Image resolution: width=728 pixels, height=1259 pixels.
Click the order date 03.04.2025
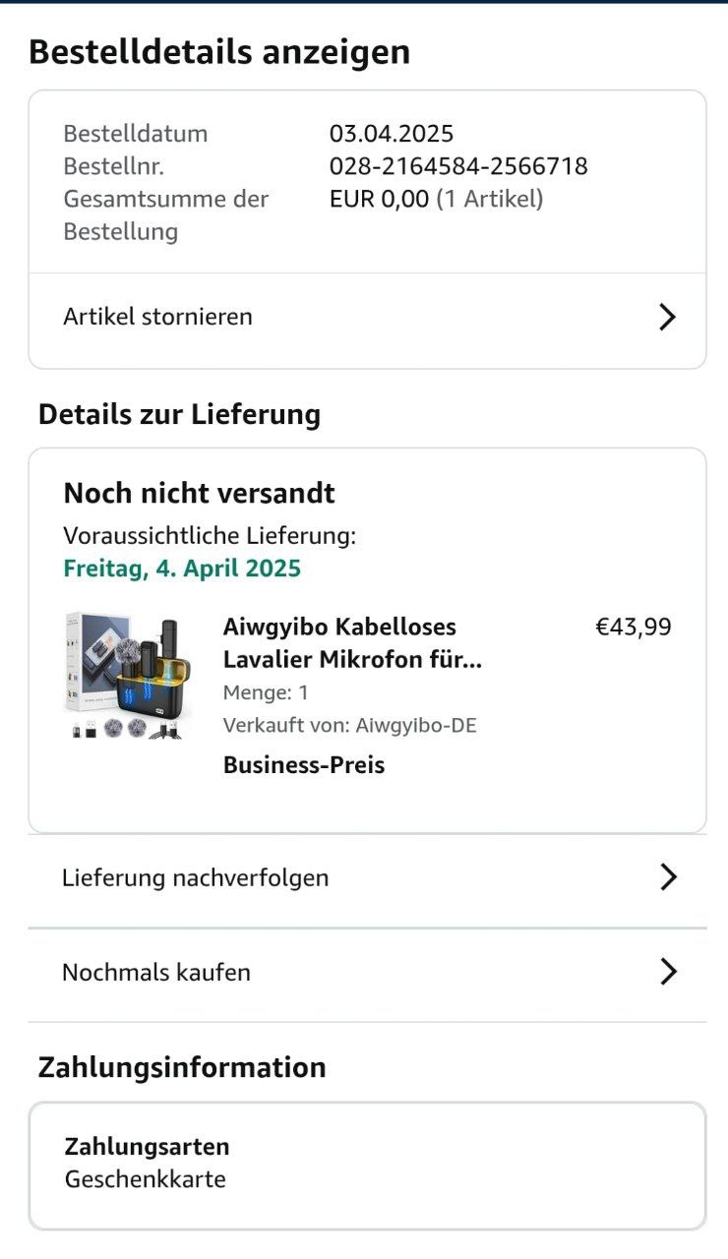tap(392, 134)
